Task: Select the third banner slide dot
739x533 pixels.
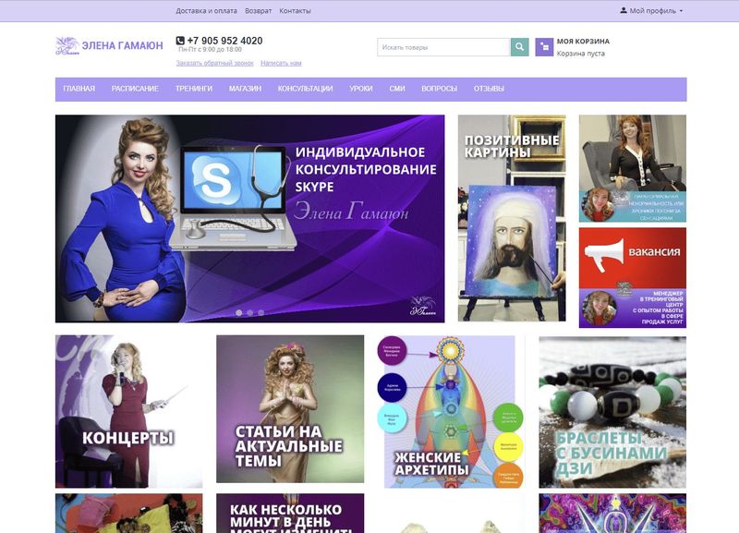Action: pyautogui.click(x=260, y=312)
